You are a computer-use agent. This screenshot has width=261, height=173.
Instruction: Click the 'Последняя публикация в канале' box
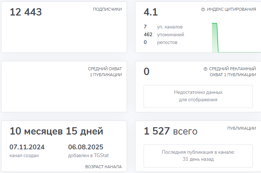point(198,156)
